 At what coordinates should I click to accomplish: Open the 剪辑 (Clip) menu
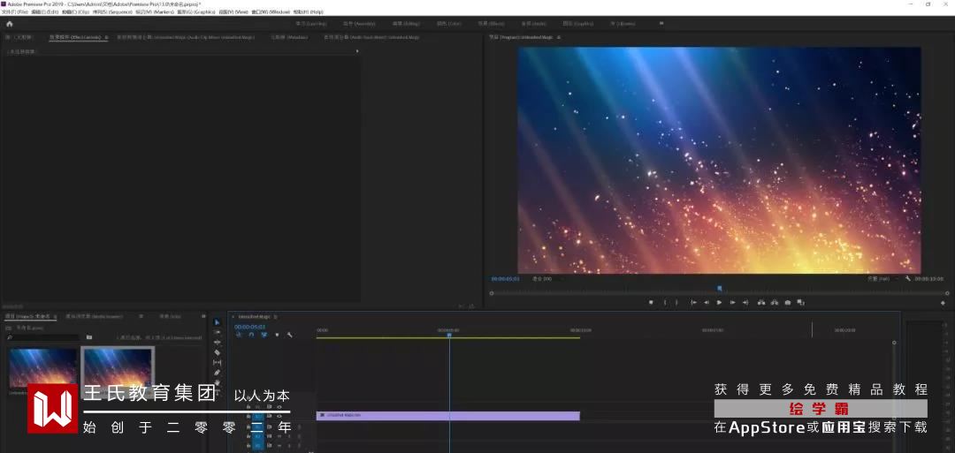[75, 12]
